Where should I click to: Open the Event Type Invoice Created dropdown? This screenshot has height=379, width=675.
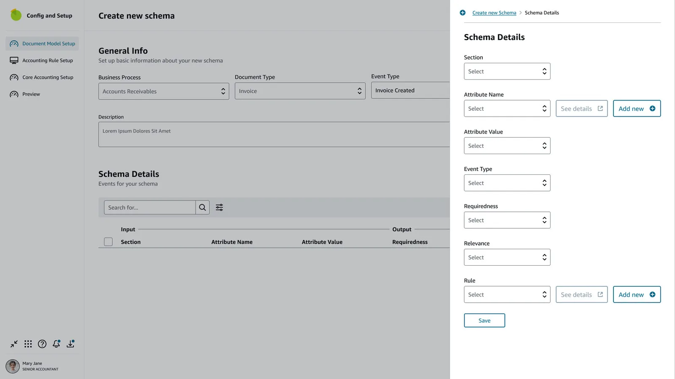[x=410, y=90]
